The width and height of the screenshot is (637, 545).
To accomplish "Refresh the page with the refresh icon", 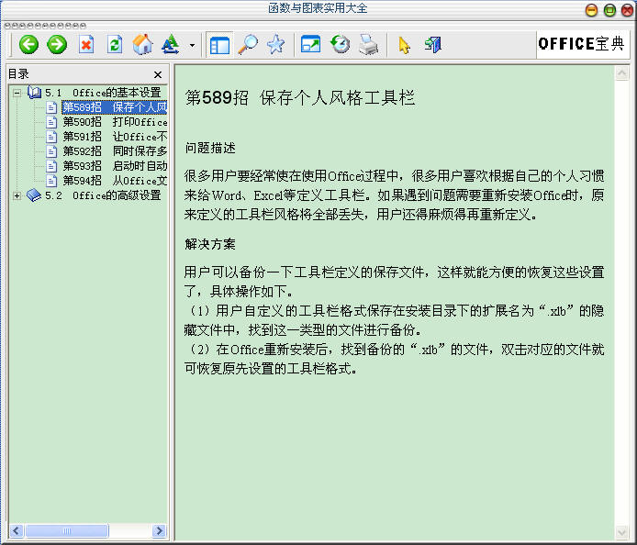I will [115, 44].
